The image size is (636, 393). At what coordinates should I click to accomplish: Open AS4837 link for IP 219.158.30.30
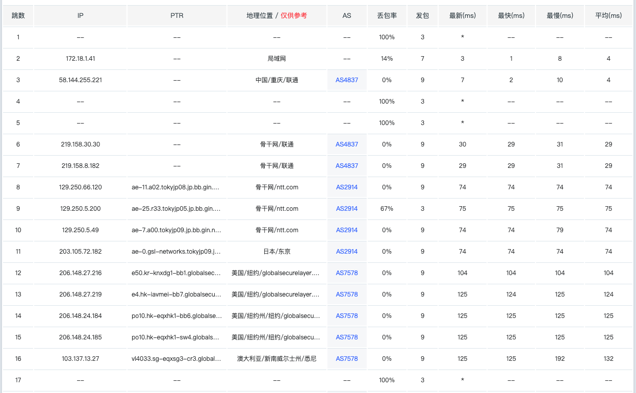click(x=347, y=144)
